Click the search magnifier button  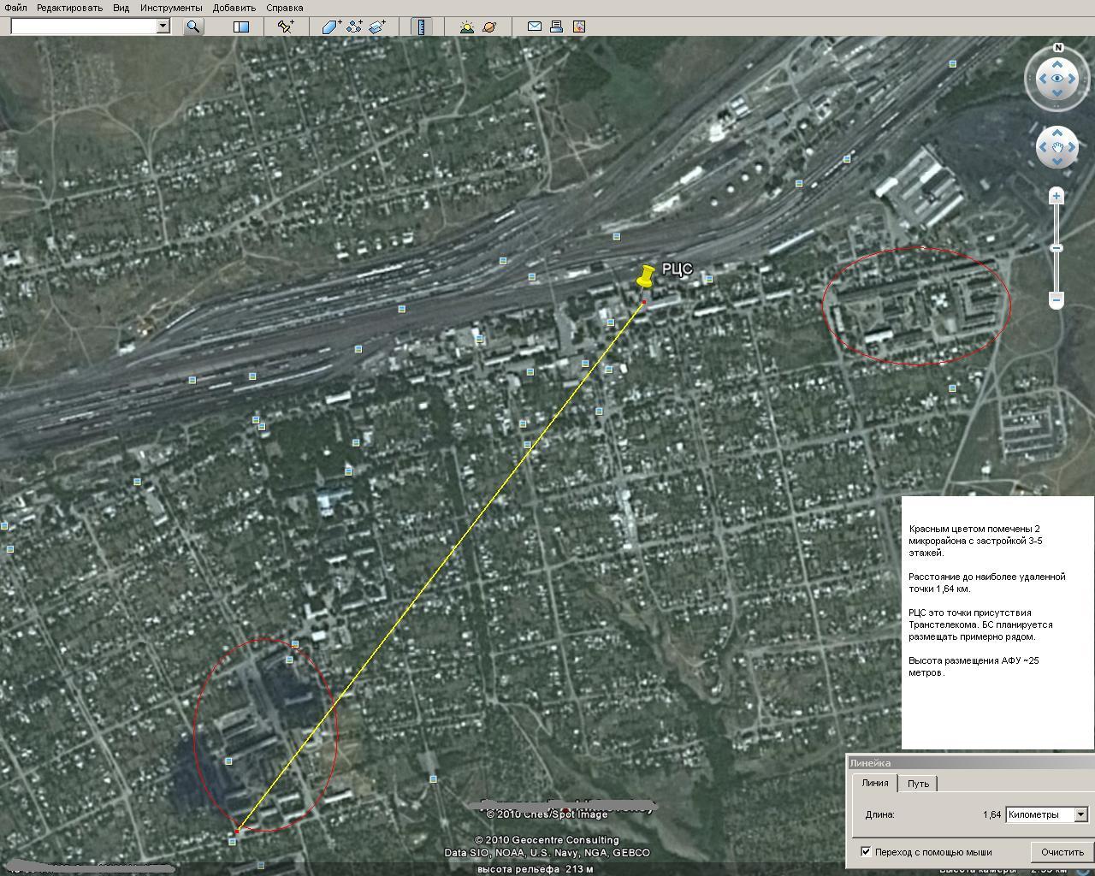(193, 27)
